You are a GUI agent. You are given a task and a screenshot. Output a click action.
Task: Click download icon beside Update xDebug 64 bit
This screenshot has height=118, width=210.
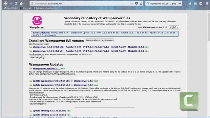point(31,115)
